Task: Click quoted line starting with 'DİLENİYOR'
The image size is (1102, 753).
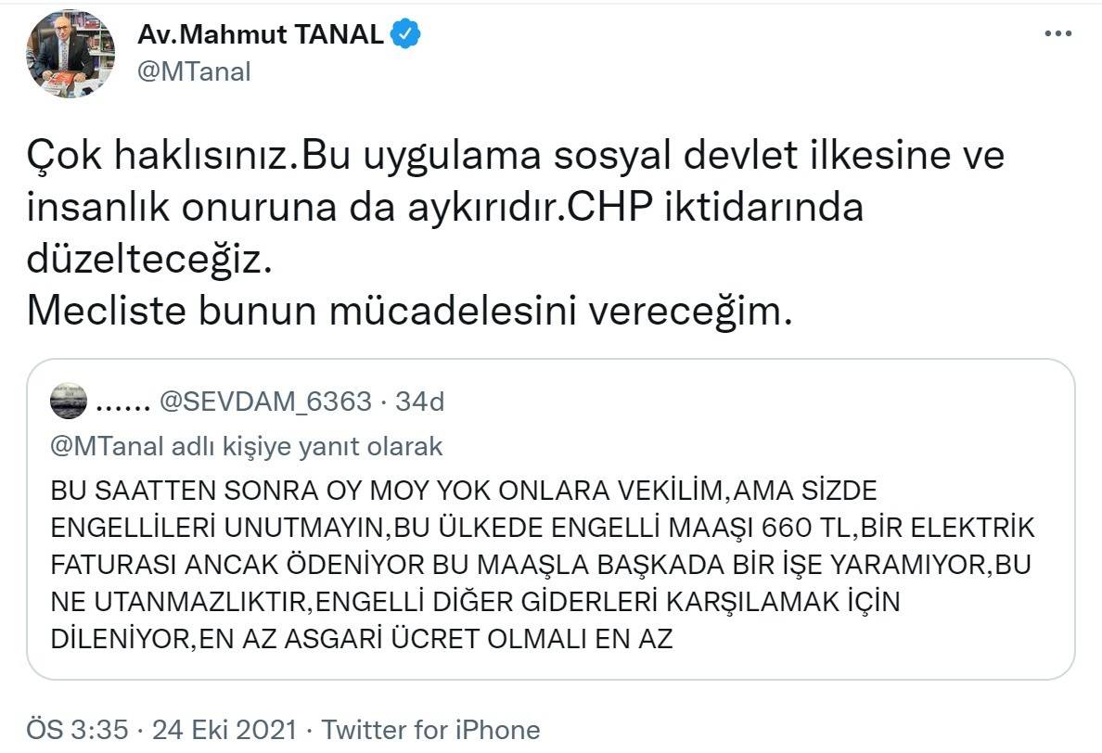Action: coord(361,639)
